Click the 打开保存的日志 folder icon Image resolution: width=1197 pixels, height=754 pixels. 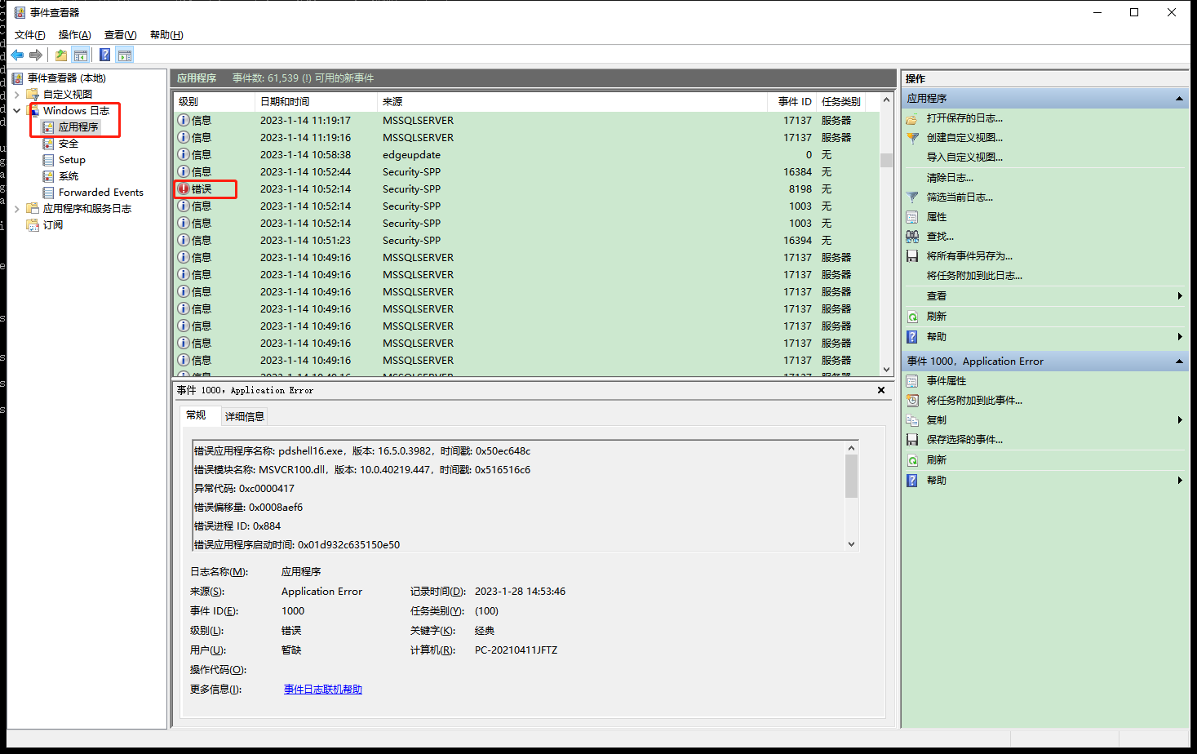click(x=912, y=118)
